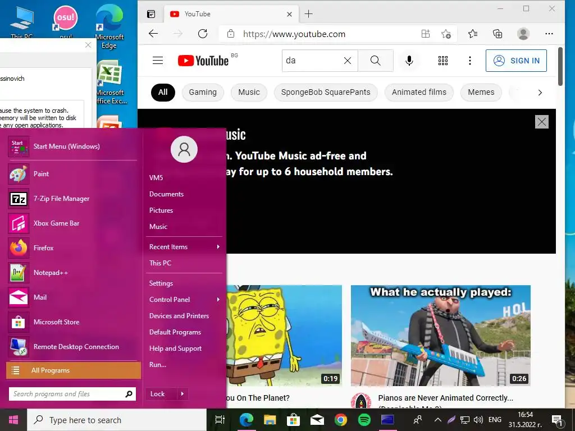This screenshot has height=431, width=575.
Task: Click taskbar Type here to search box
Action: (x=117, y=420)
